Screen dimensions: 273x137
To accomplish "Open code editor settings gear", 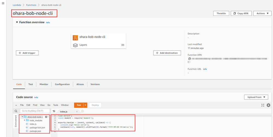I will (268, 105).
